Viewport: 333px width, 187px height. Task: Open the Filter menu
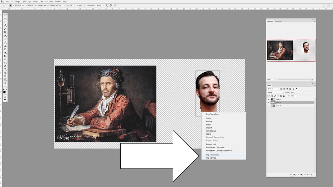pyautogui.click(x=41, y=2)
